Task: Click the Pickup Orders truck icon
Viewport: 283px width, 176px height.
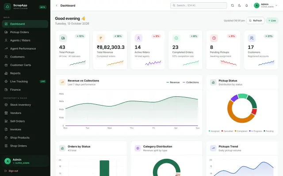Action: click(x=6, y=32)
